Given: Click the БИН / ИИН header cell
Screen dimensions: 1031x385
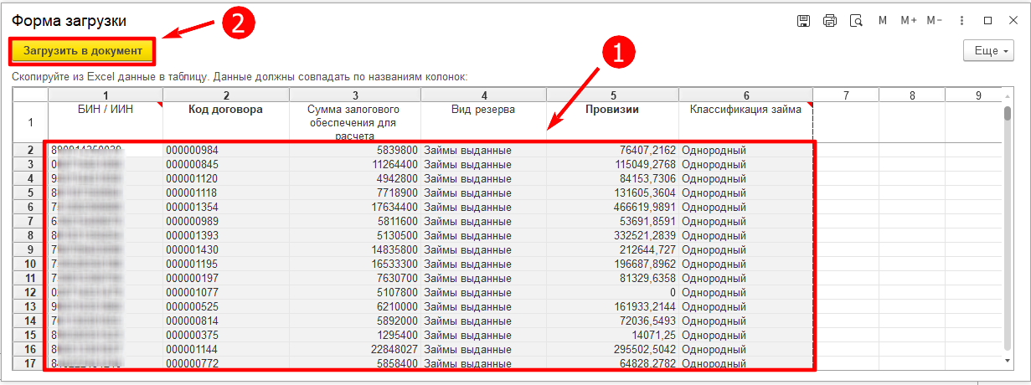Looking at the screenshot, I should click(106, 122).
